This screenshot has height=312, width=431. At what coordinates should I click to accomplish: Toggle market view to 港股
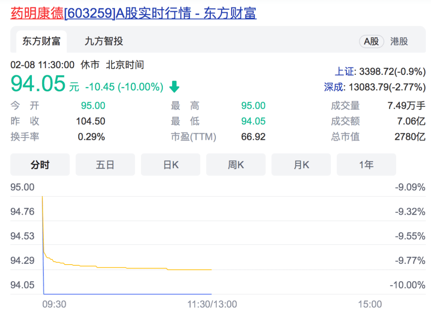[399, 41]
